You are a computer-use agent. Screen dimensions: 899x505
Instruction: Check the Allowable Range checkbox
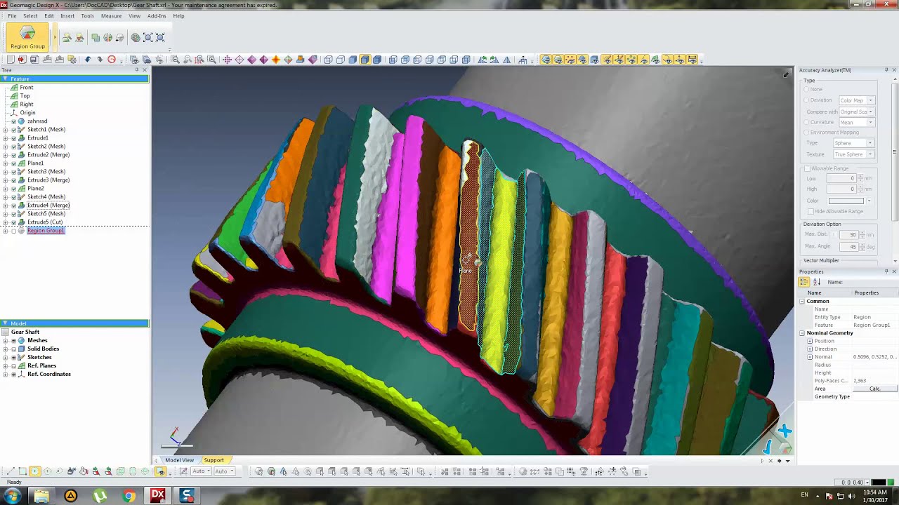[808, 168]
